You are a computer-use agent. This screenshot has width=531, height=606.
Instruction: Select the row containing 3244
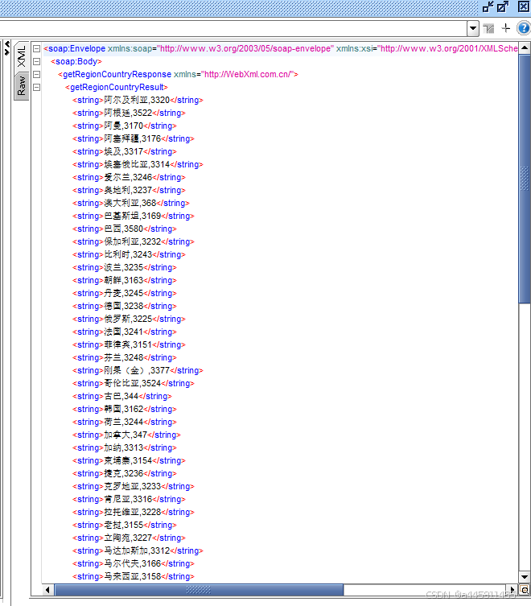[125, 422]
